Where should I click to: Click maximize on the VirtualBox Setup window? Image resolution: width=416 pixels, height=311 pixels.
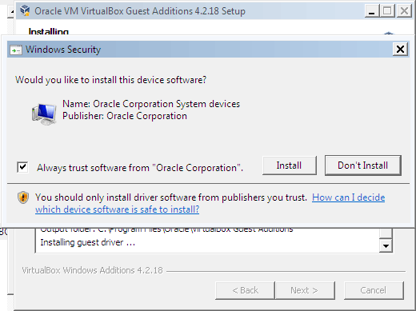pos(387,11)
